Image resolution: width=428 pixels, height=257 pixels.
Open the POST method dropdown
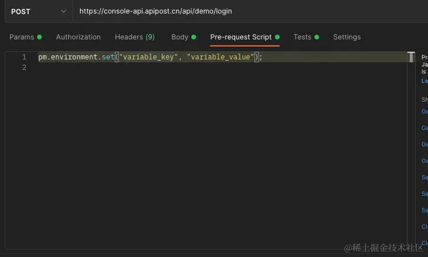click(x=38, y=11)
